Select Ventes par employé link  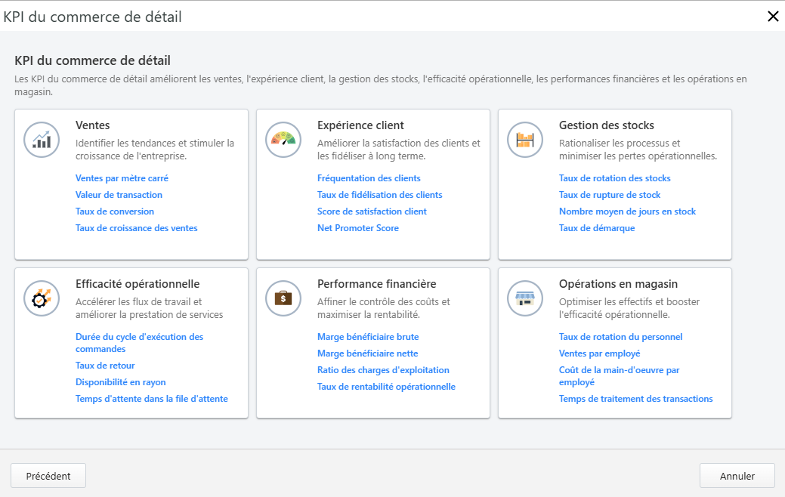pyautogui.click(x=599, y=353)
